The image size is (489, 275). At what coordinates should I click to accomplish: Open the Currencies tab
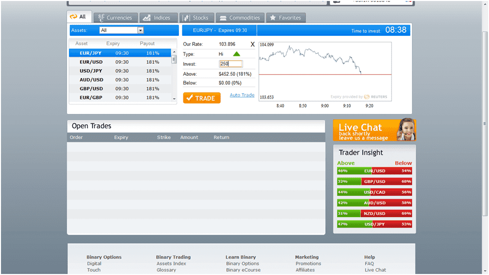115,18
